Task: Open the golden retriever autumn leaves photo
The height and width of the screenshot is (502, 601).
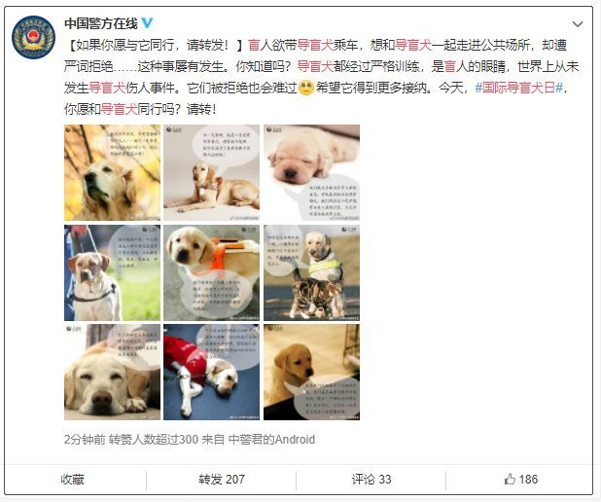Action: tap(112, 172)
